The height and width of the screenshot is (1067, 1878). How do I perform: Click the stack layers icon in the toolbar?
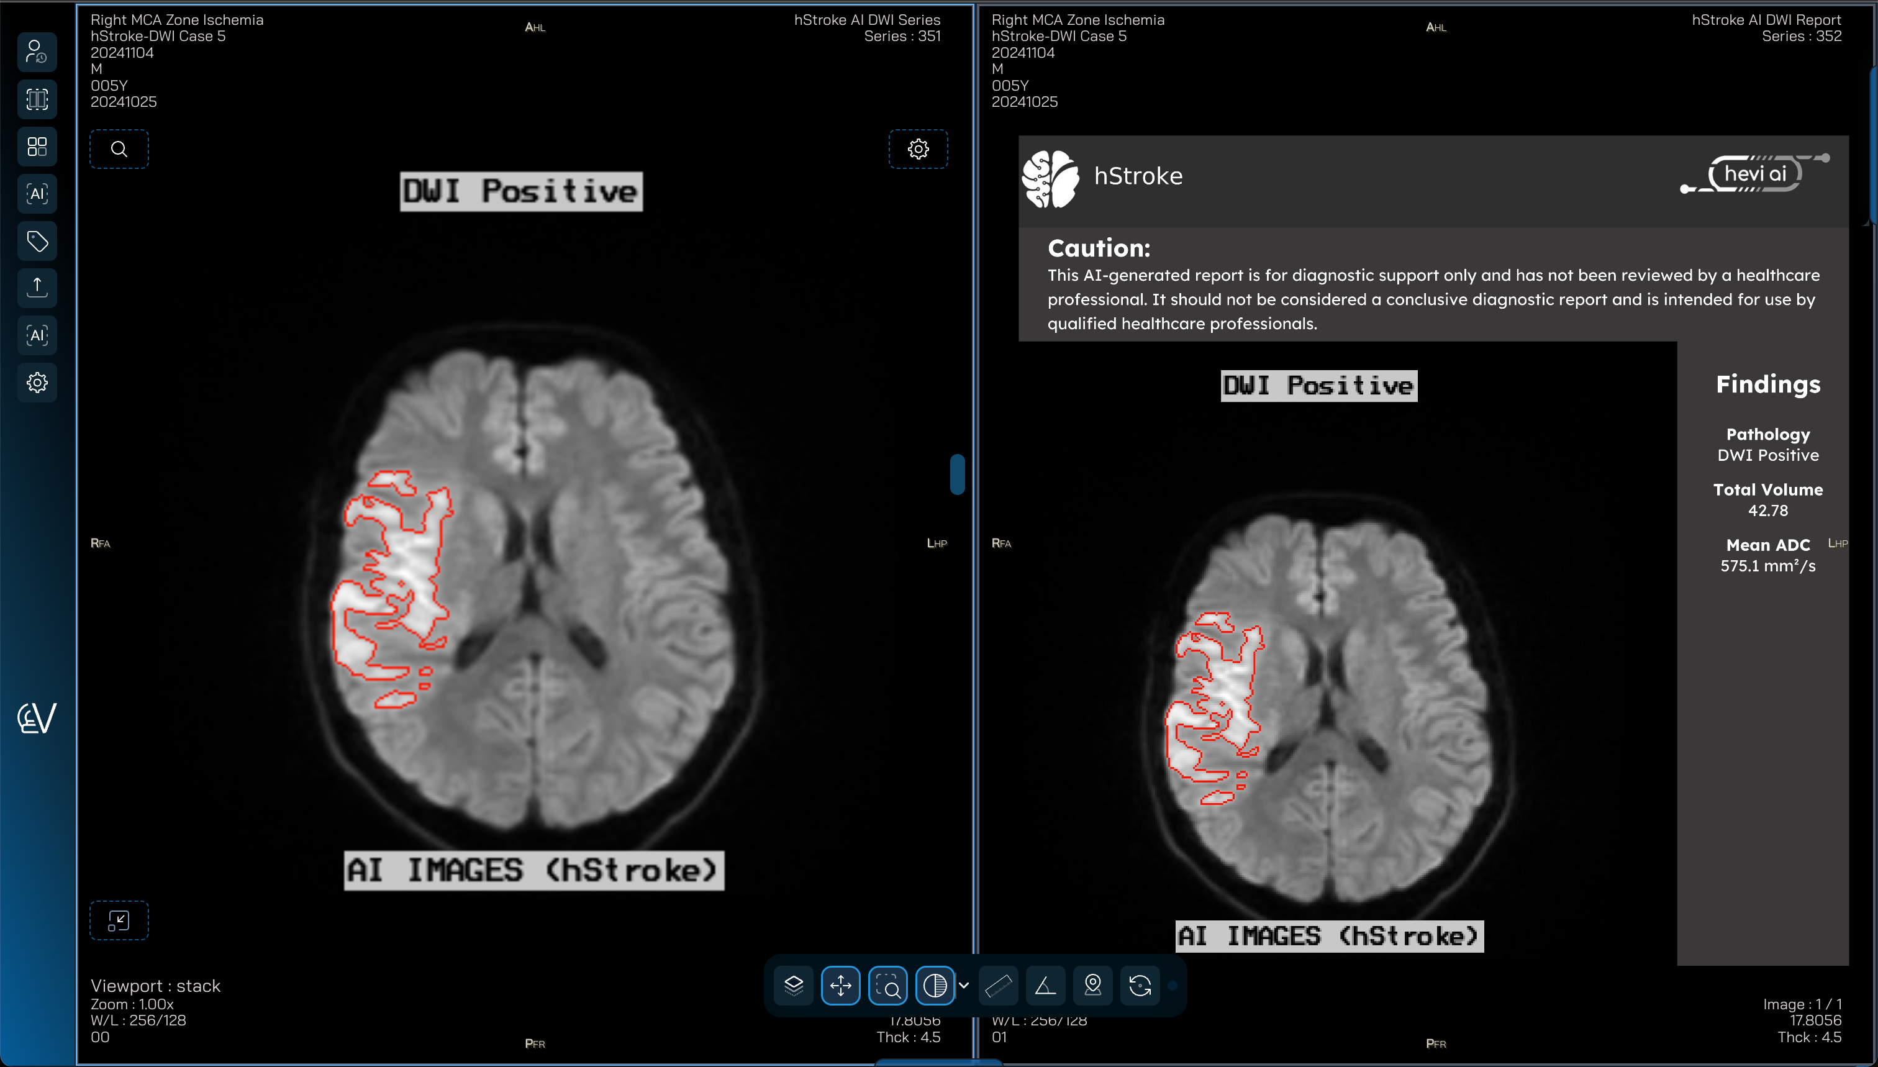[x=794, y=986]
